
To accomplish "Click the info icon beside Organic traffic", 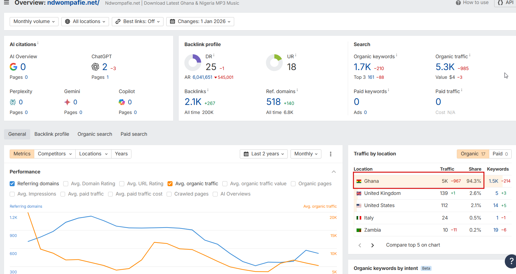I will 470,55.
